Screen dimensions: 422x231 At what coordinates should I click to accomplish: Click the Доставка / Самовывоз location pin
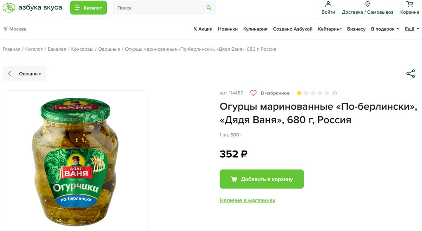368,4
